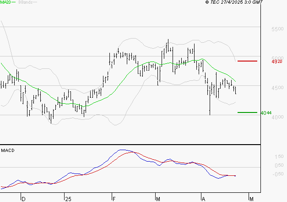Click the MACD 150 axis label

tap(279, 157)
